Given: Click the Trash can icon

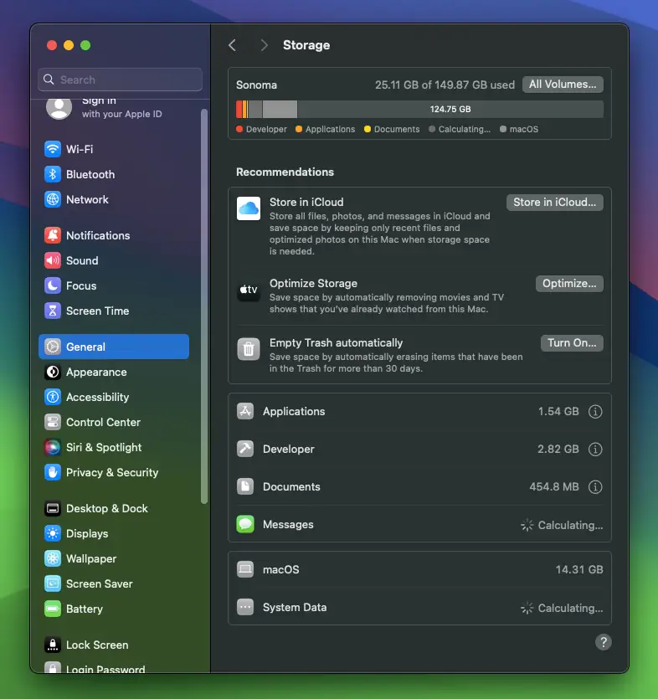Looking at the screenshot, I should pos(249,349).
